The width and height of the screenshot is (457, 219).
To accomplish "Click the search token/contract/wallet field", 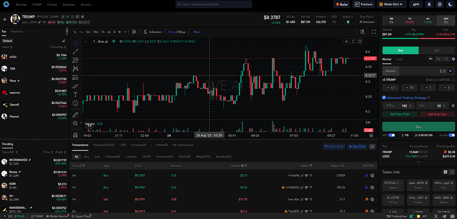I will pyautogui.click(x=214, y=4).
